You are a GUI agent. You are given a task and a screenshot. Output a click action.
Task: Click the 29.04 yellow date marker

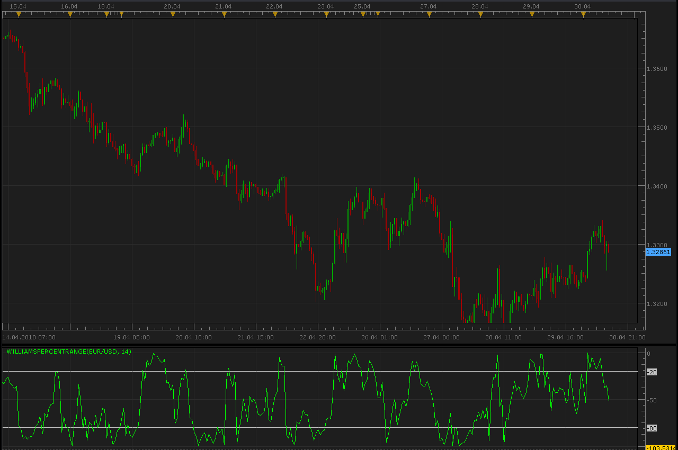[x=532, y=14]
